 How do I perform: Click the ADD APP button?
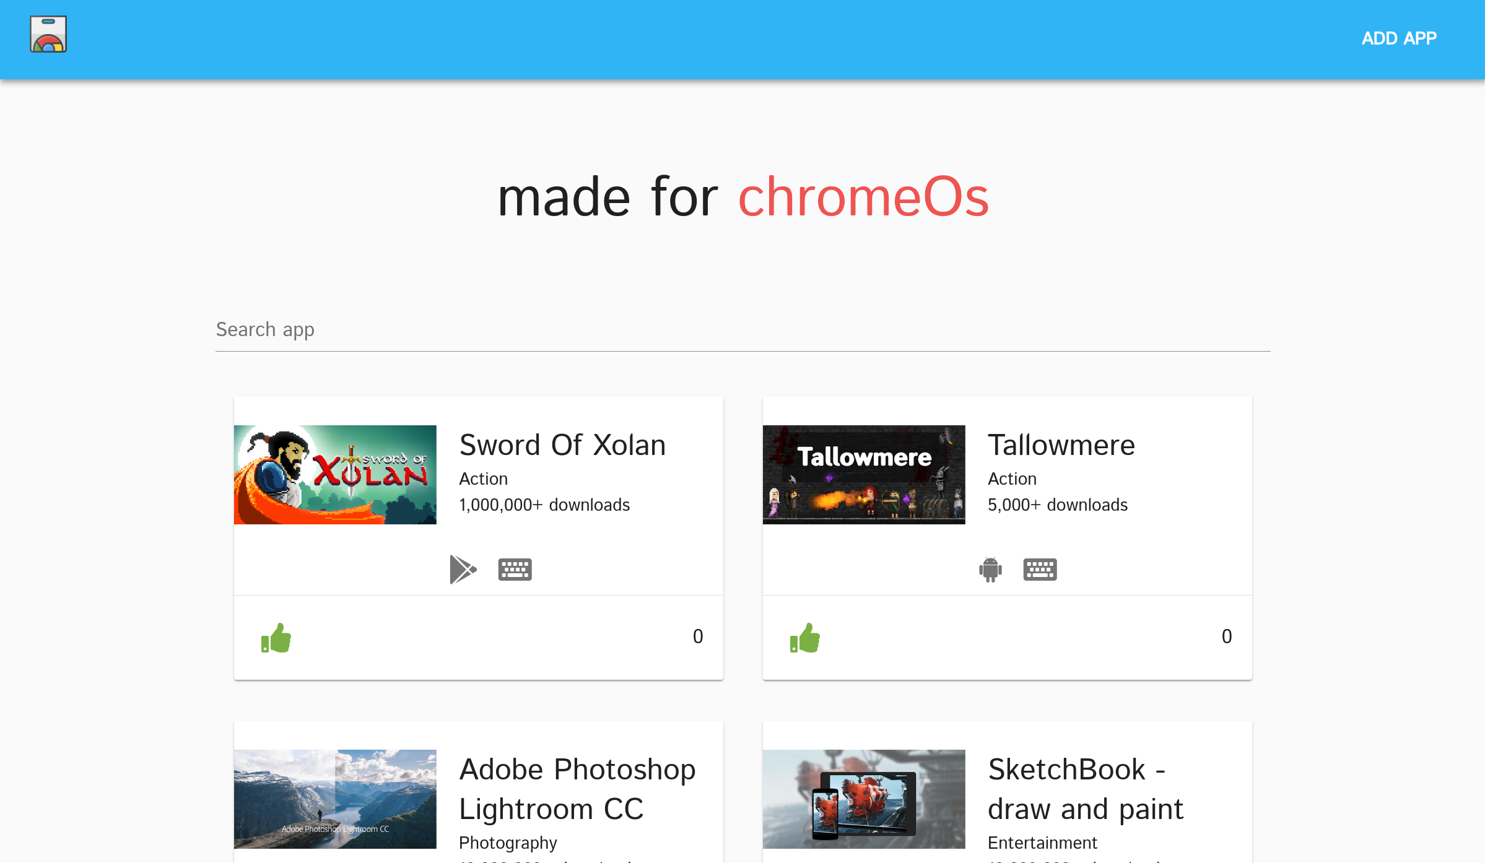(1400, 38)
